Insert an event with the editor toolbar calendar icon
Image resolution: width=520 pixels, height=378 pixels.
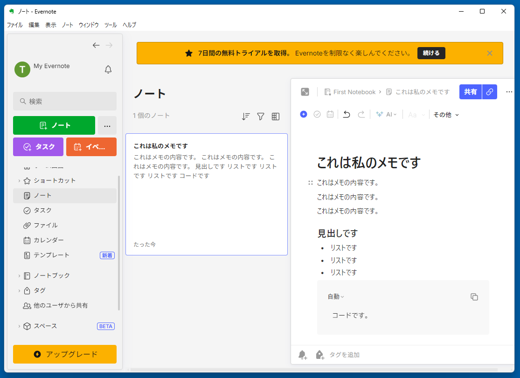[330, 114]
